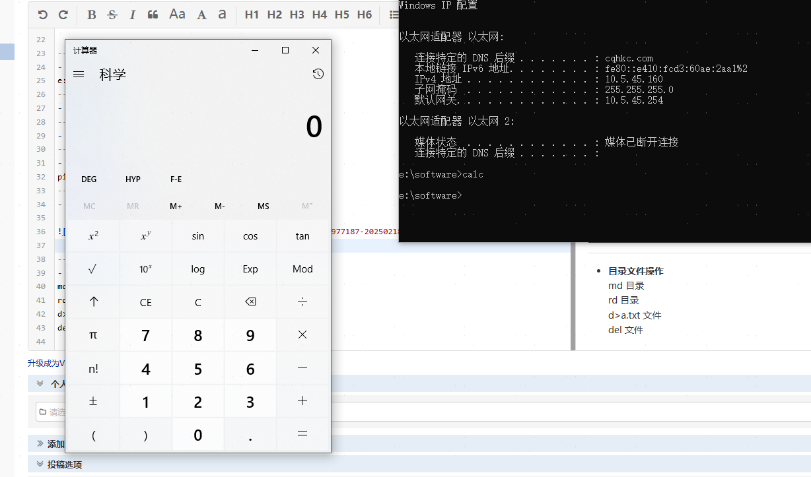The image size is (811, 477).
Task: Click the Exp button in Calculator
Action: (x=250, y=269)
